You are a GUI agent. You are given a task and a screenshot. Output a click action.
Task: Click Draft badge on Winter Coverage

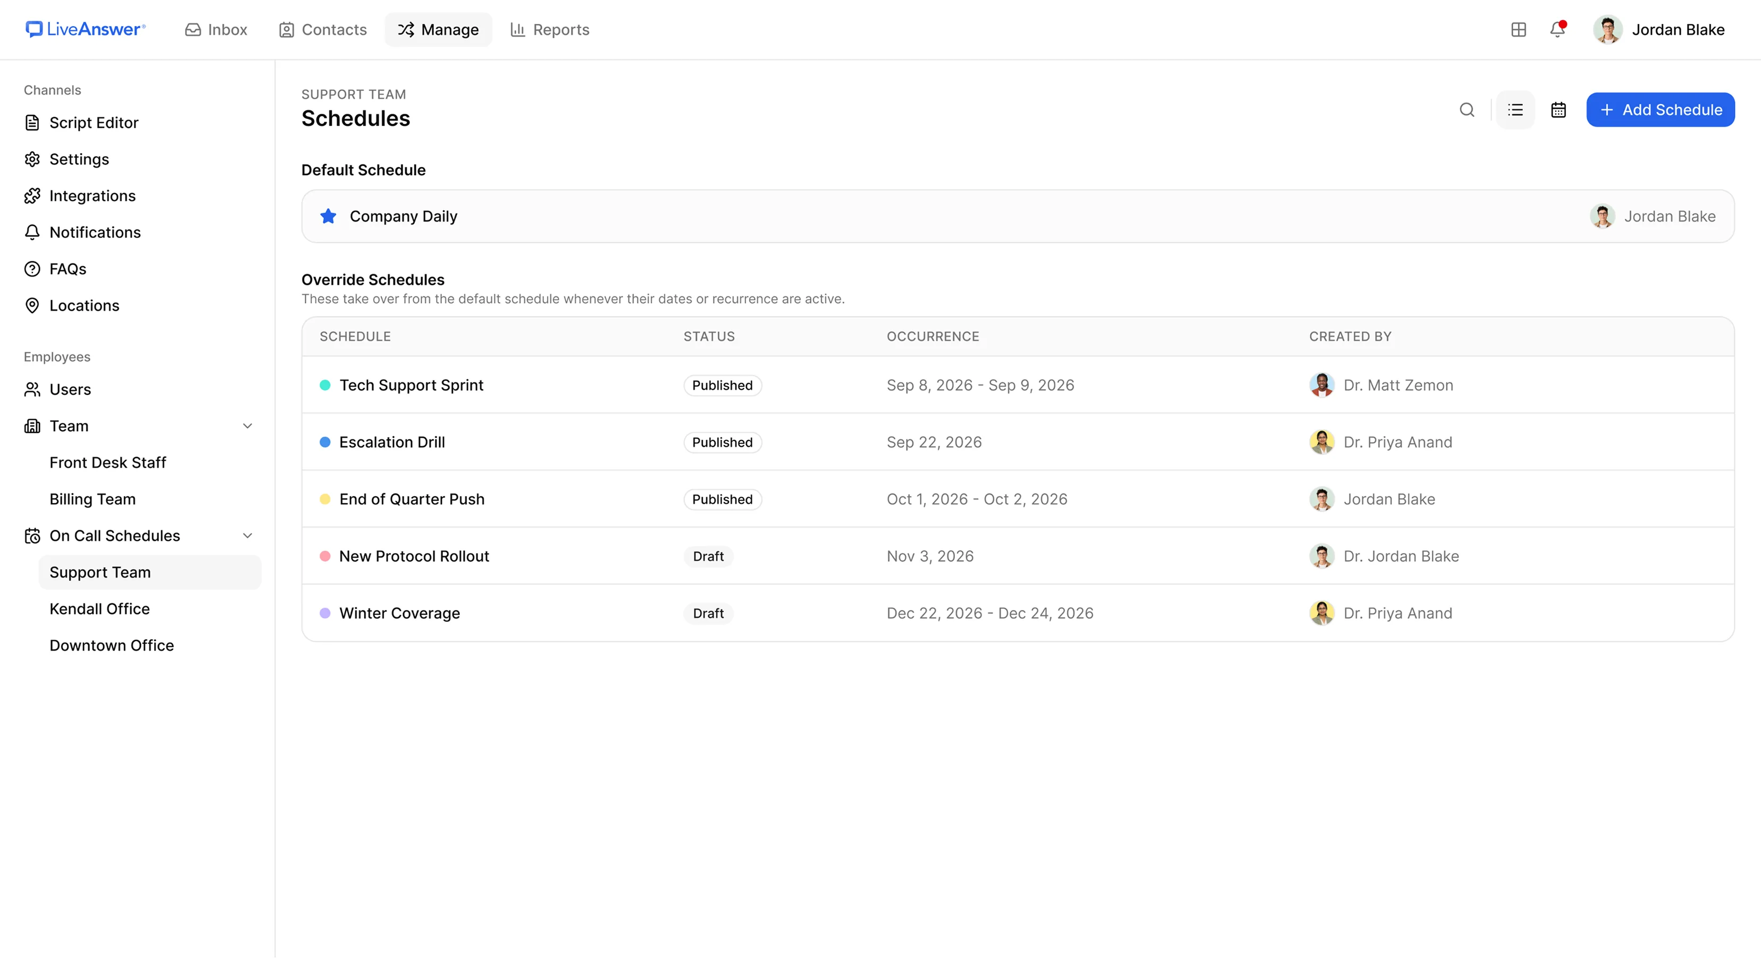point(708,614)
